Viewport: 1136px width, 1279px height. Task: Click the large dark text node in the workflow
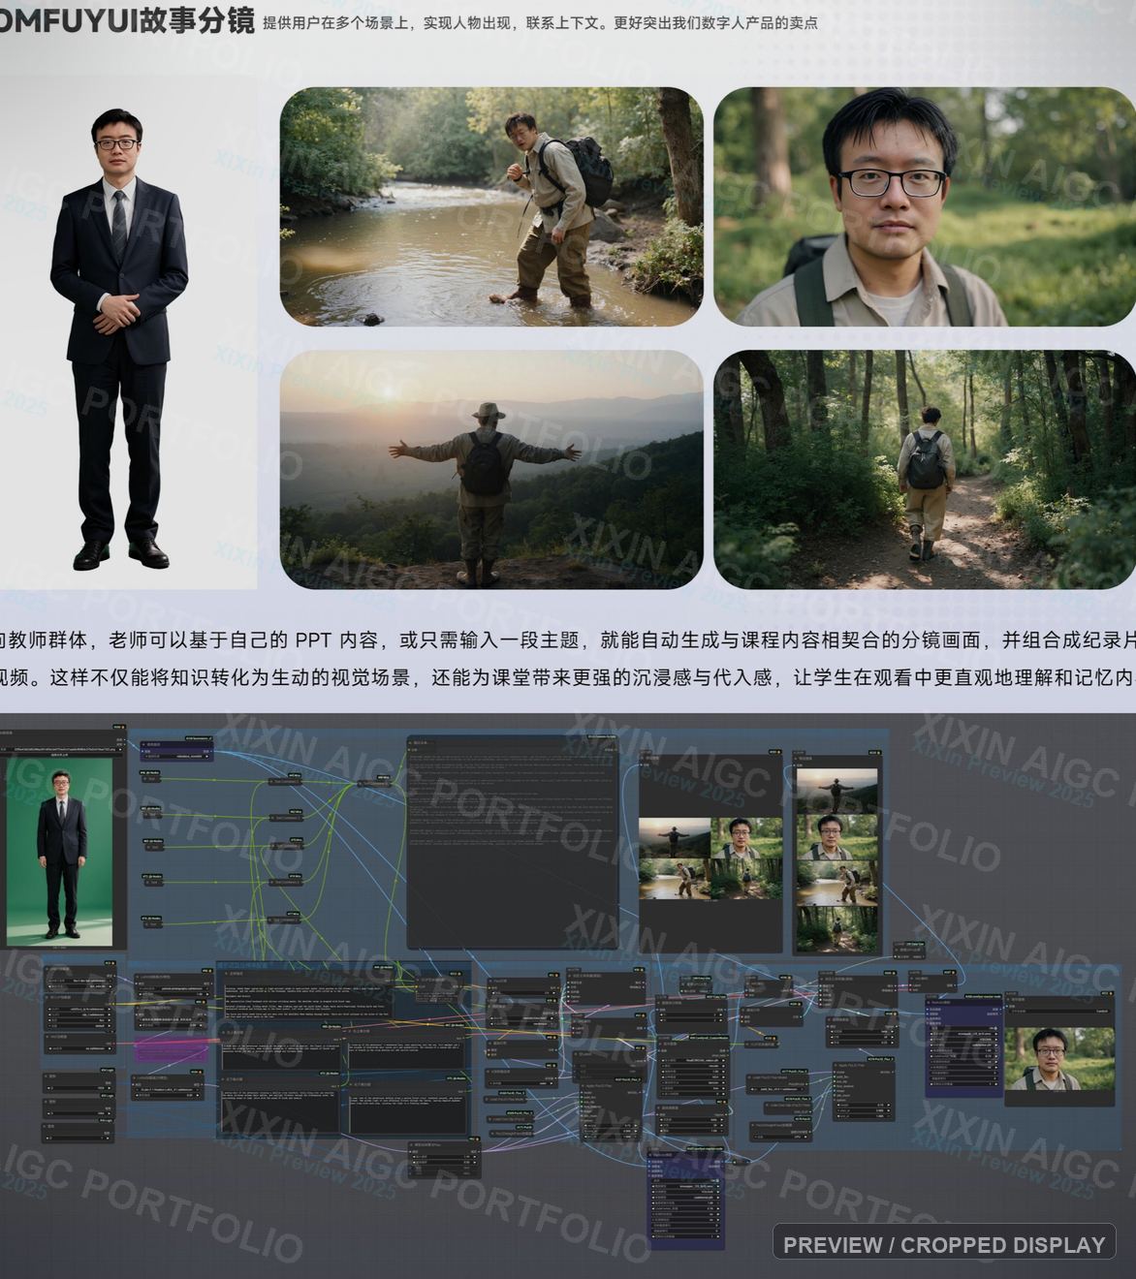[513, 841]
